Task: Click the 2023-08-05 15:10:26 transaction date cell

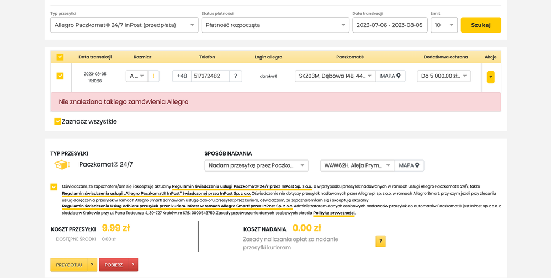Action: (95, 77)
